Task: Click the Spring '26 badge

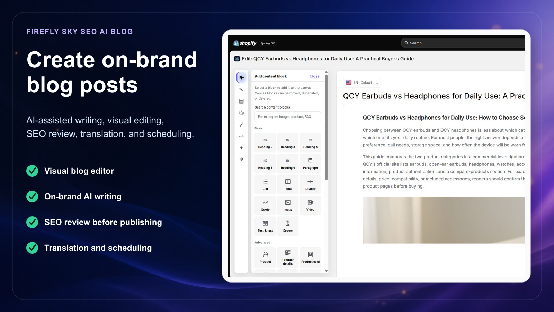Action: click(x=268, y=43)
